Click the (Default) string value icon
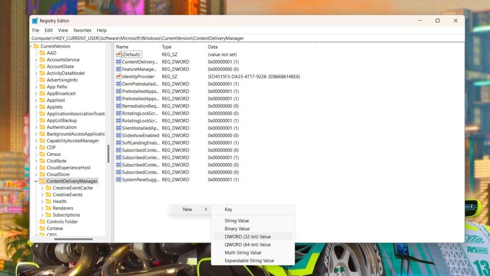The width and height of the screenshot is (490, 276). tap(118, 55)
